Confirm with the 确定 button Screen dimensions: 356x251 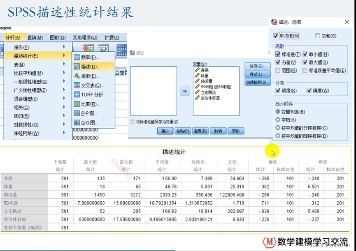(x=165, y=131)
